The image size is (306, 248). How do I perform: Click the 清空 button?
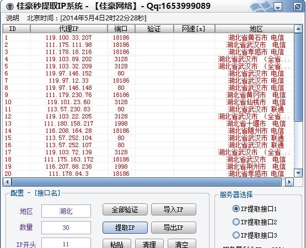click(x=182, y=244)
